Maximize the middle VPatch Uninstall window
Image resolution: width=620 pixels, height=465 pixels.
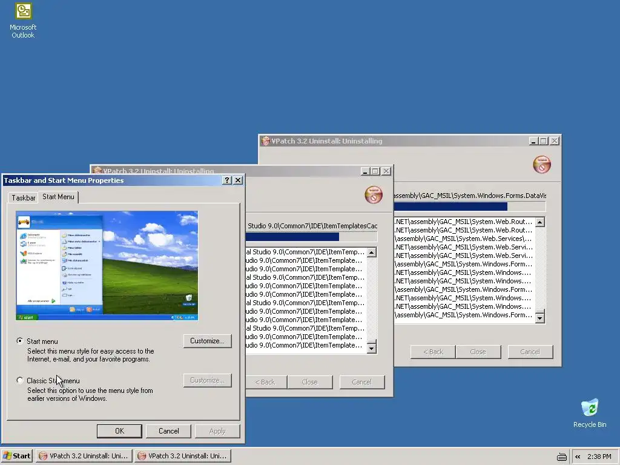click(375, 171)
